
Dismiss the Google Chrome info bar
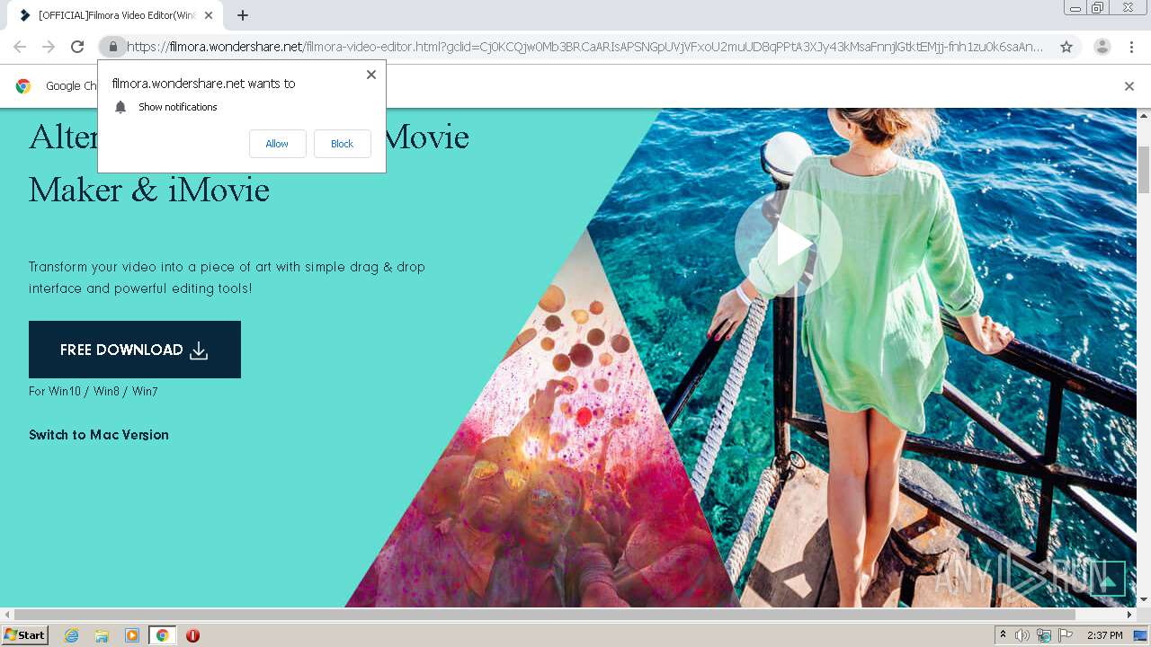point(1129,86)
